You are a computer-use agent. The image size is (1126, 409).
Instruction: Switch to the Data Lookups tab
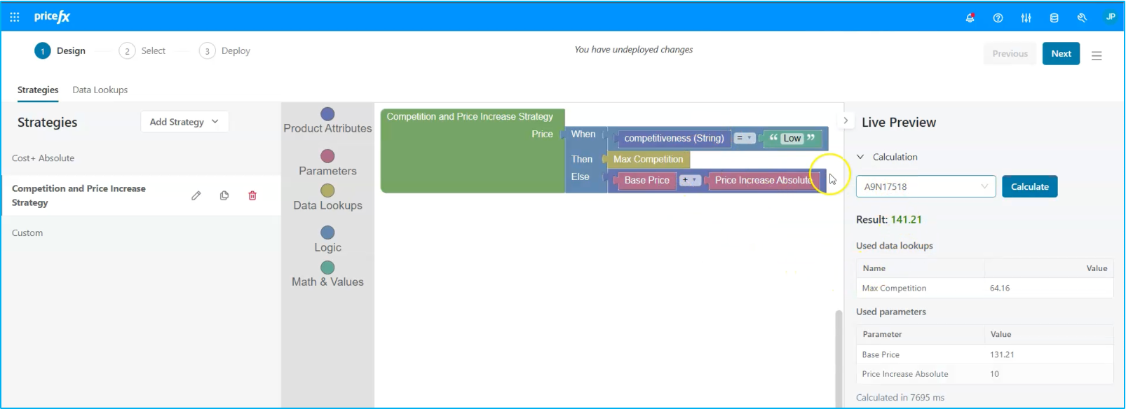(x=100, y=90)
